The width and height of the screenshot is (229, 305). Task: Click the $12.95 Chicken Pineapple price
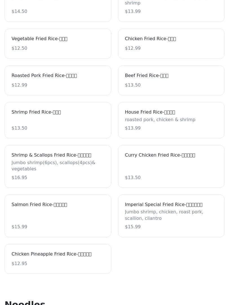[19, 263]
